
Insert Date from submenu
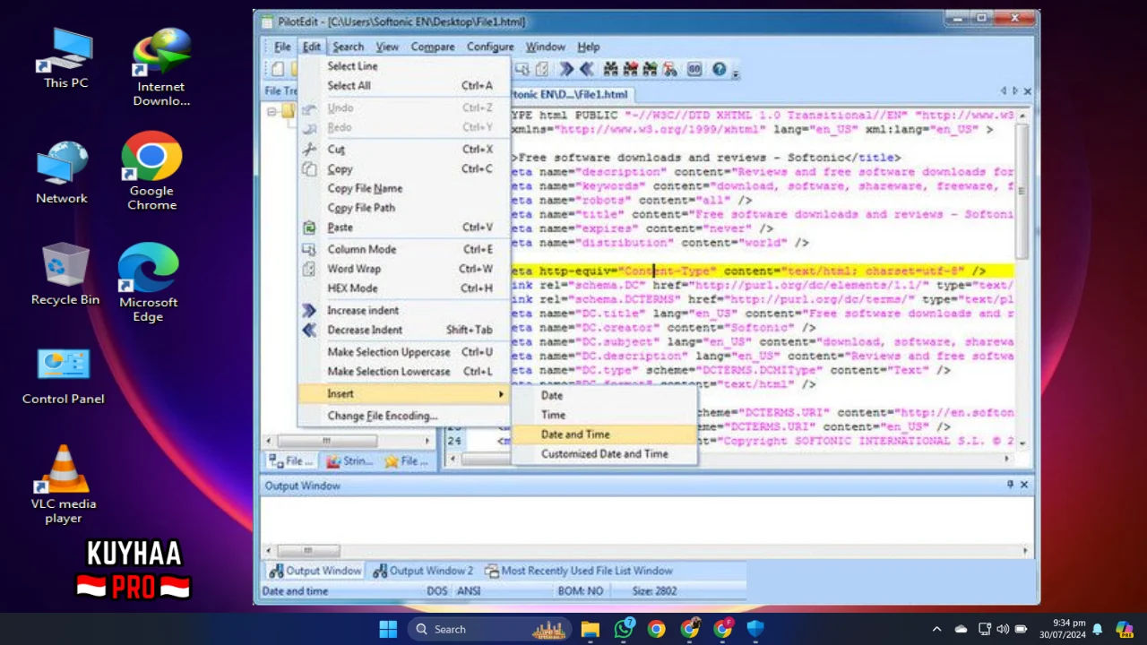pyautogui.click(x=604, y=396)
